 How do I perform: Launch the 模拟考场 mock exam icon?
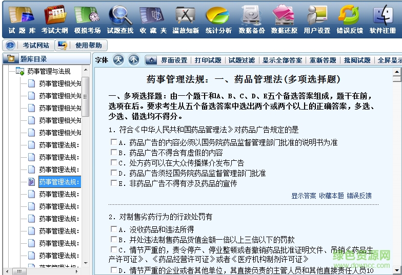87,15
